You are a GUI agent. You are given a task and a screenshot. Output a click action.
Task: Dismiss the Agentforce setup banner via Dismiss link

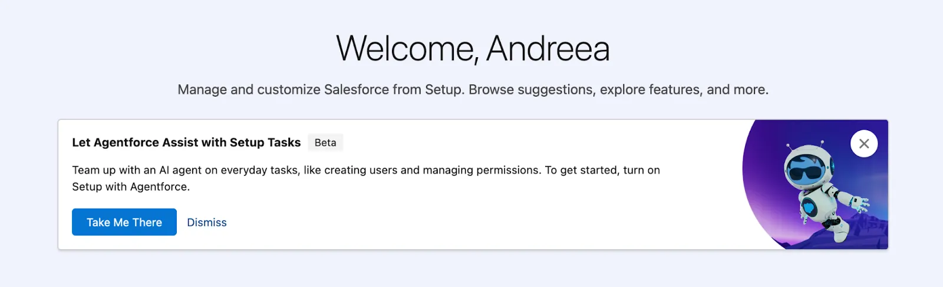tap(207, 222)
